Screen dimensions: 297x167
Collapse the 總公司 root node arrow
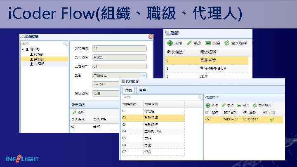click(x=23, y=49)
